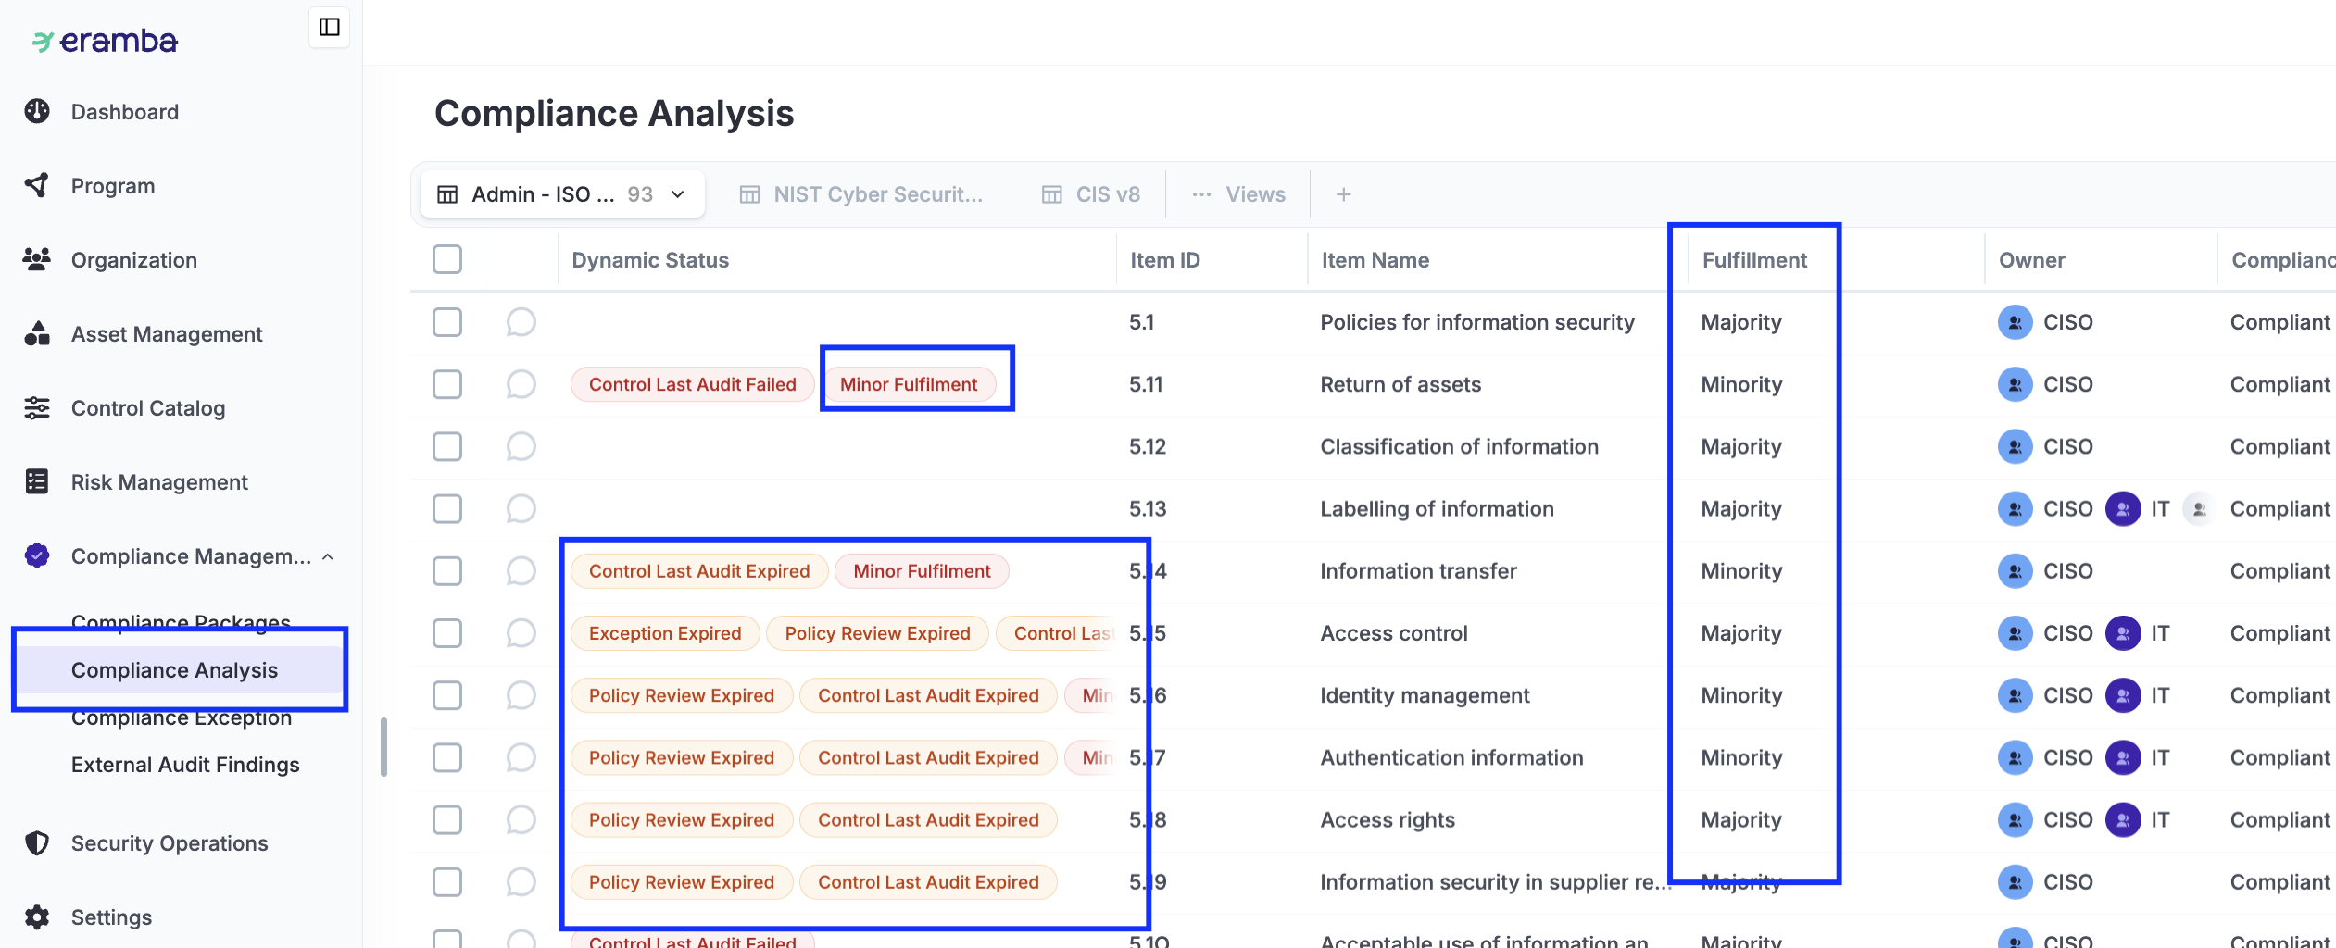Open Dashboard from the sidebar icon
The width and height of the screenshot is (2336, 948).
[x=37, y=112]
